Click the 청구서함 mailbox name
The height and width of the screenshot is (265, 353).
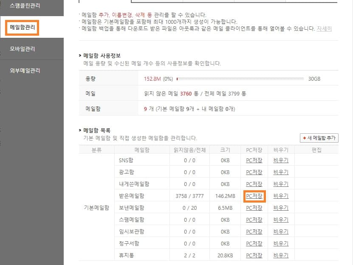129,244
